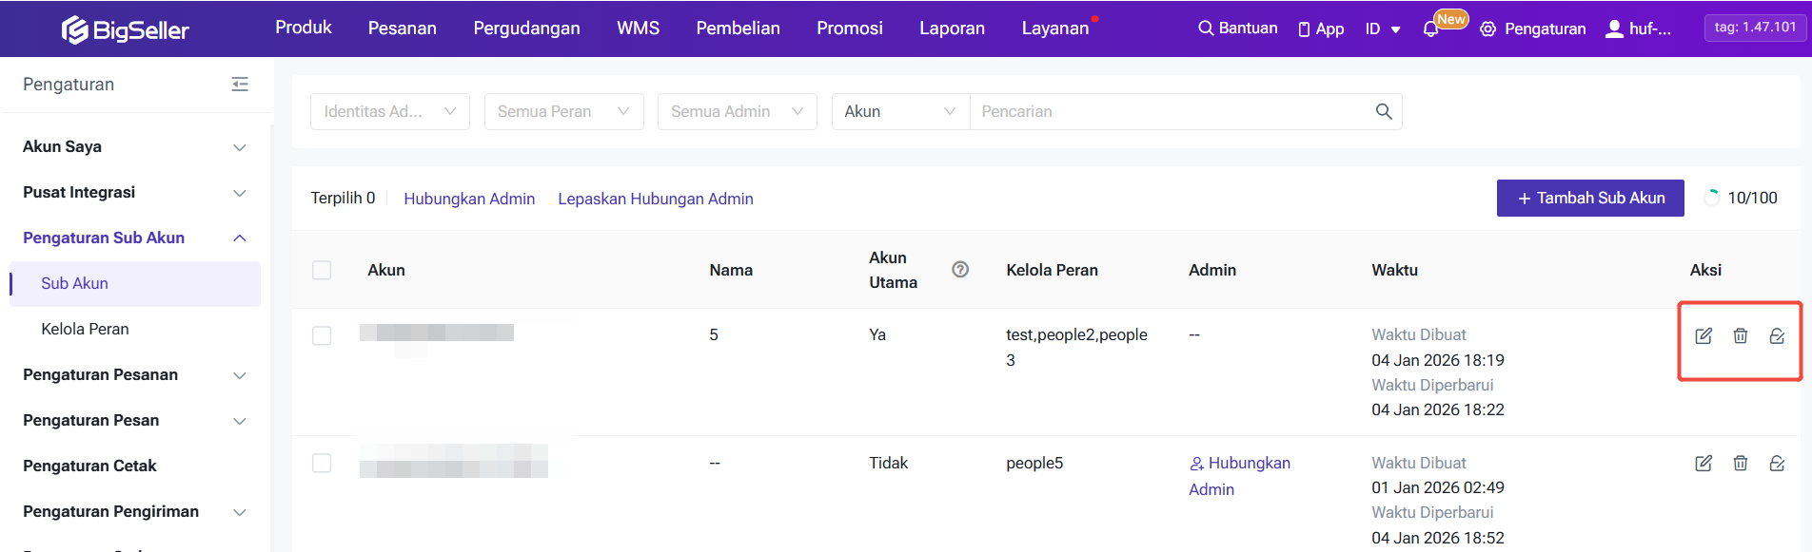Select Kelola Peran in sidebar
Image resolution: width=1812 pixels, height=552 pixels.
coord(85,329)
